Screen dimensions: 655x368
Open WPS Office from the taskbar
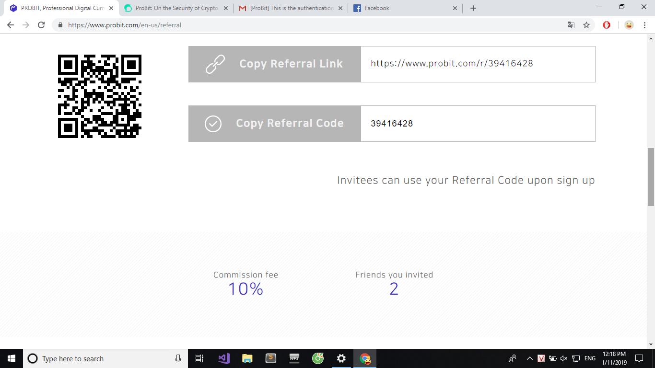click(294, 358)
